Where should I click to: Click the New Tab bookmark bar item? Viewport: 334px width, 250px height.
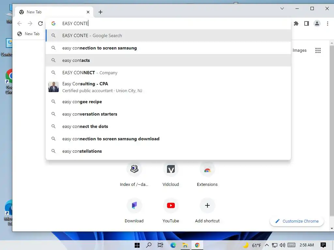point(29,34)
